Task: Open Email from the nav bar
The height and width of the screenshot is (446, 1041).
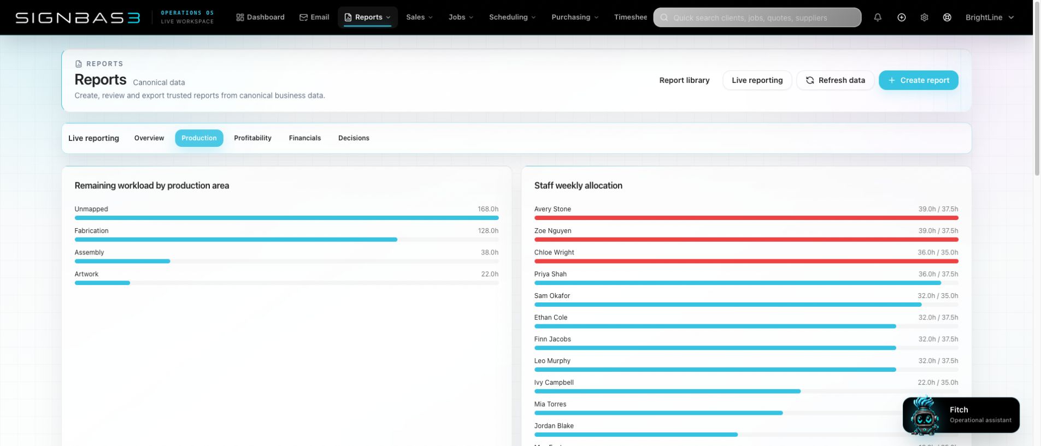Action: [314, 17]
